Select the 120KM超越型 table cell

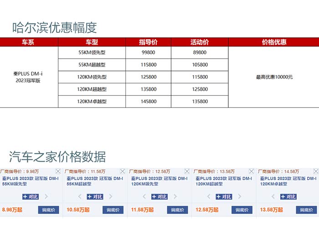tap(92, 89)
